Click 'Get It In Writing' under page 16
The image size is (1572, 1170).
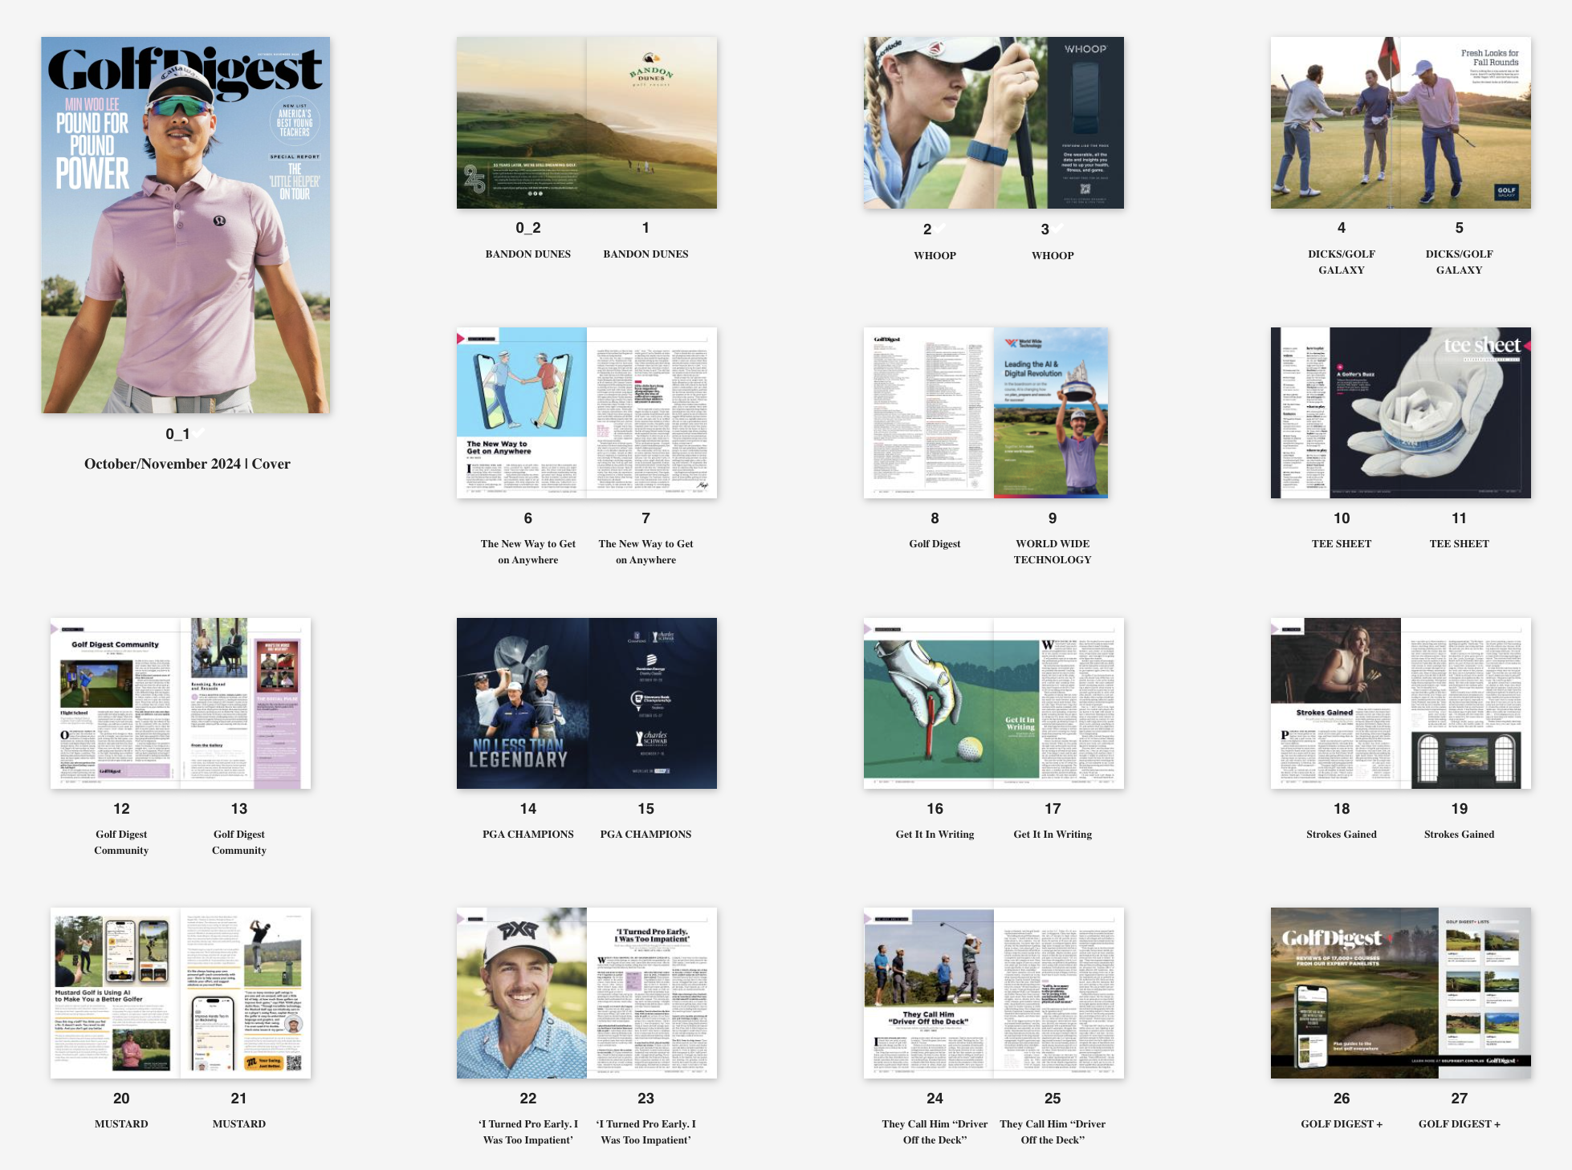click(x=935, y=834)
